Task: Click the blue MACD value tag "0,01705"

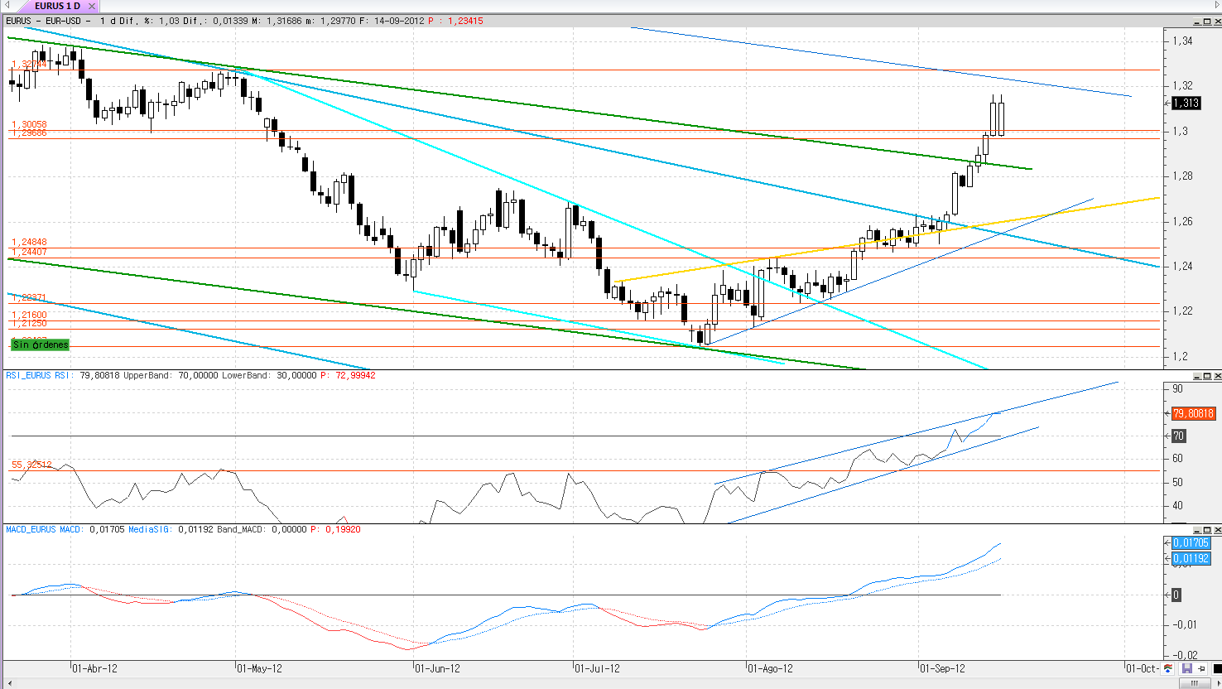Action: click(x=1191, y=543)
